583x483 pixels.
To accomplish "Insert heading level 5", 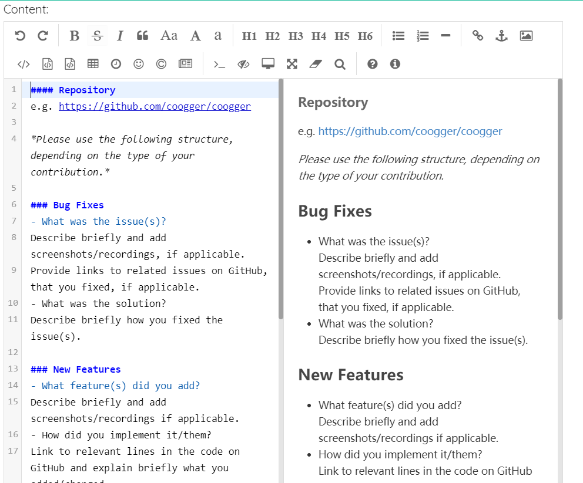I will pyautogui.click(x=342, y=36).
